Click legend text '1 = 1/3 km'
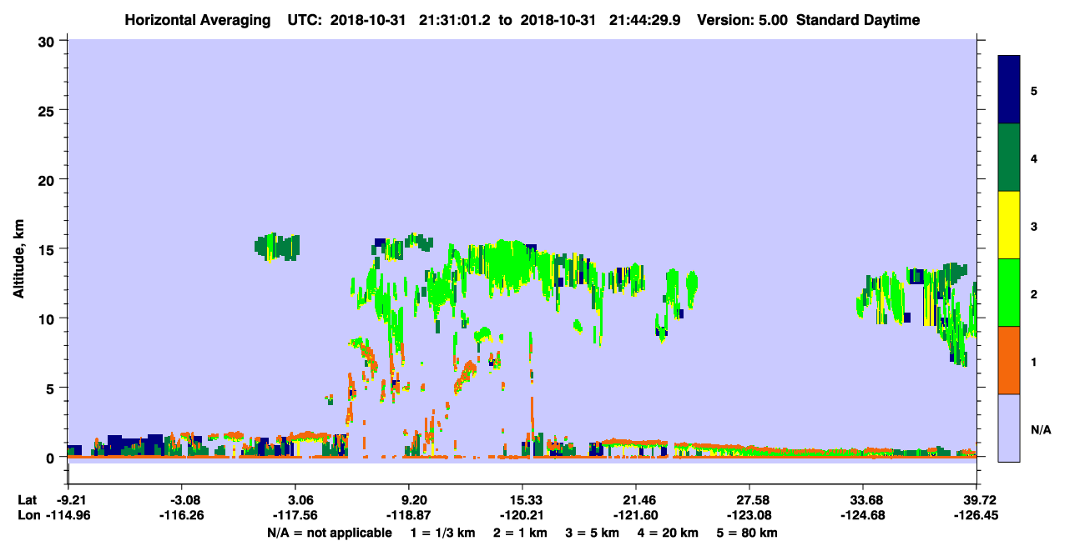The height and width of the screenshot is (556, 1085). coord(443,533)
